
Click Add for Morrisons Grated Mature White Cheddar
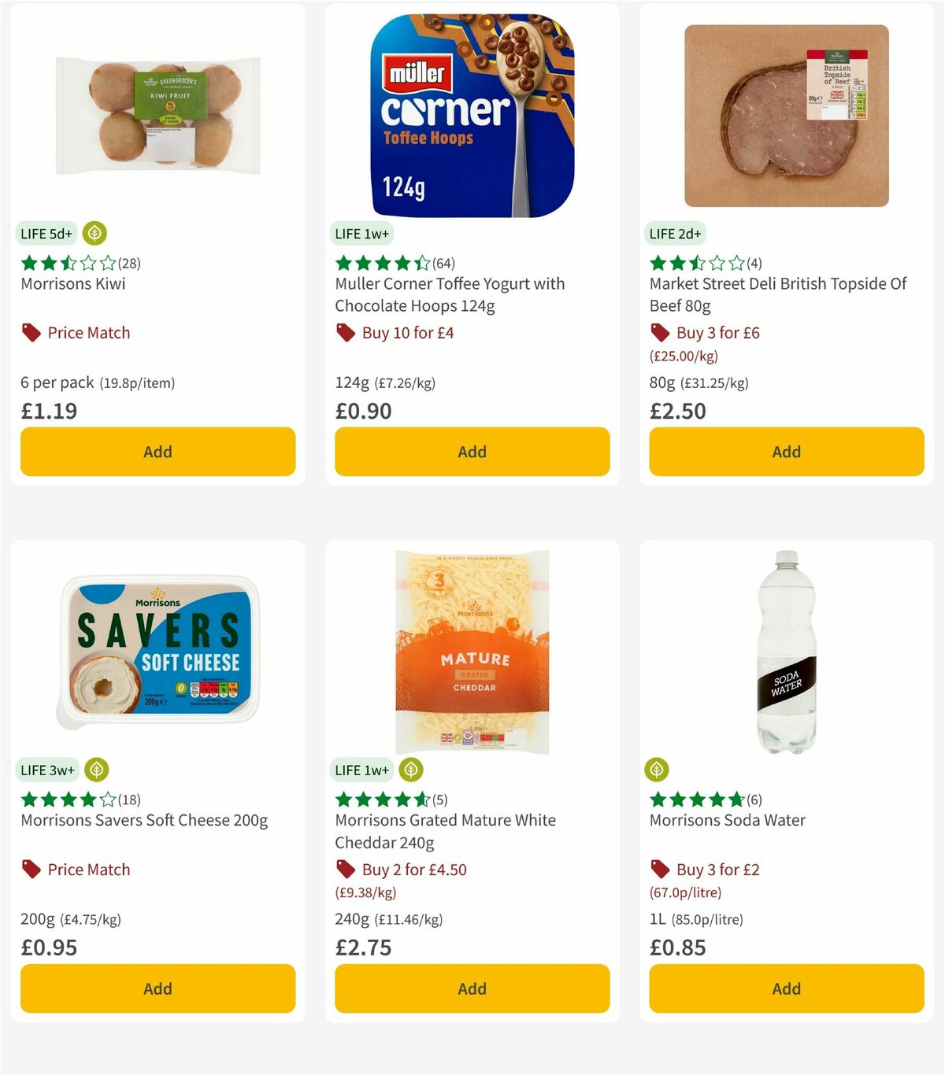click(471, 988)
